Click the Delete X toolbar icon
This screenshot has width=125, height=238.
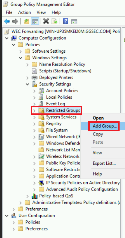click(46, 21)
